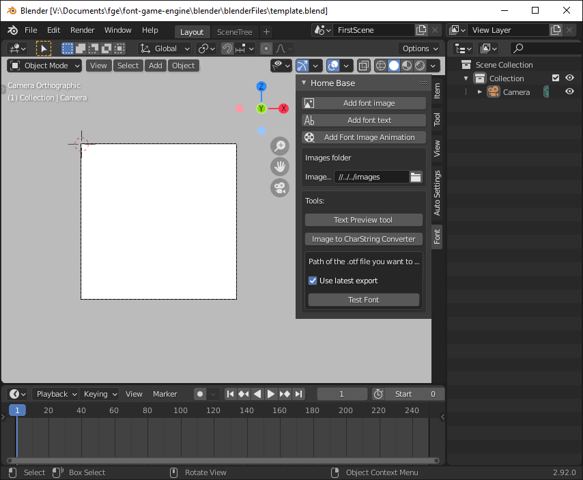Click the pan hand gizmo in viewport
This screenshot has height=480, width=583.
(x=280, y=166)
